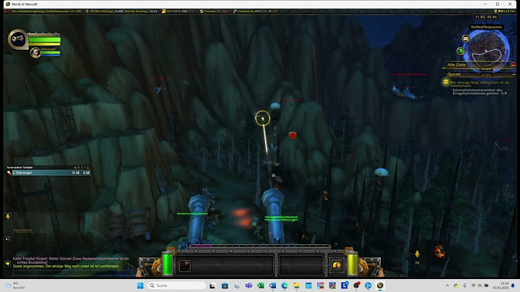
Task: Collapse the Alle Ziele tracker header
Action: click(x=513, y=65)
